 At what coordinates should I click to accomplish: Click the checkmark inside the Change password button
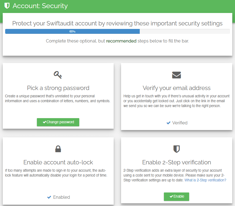pyautogui.click(x=44, y=122)
